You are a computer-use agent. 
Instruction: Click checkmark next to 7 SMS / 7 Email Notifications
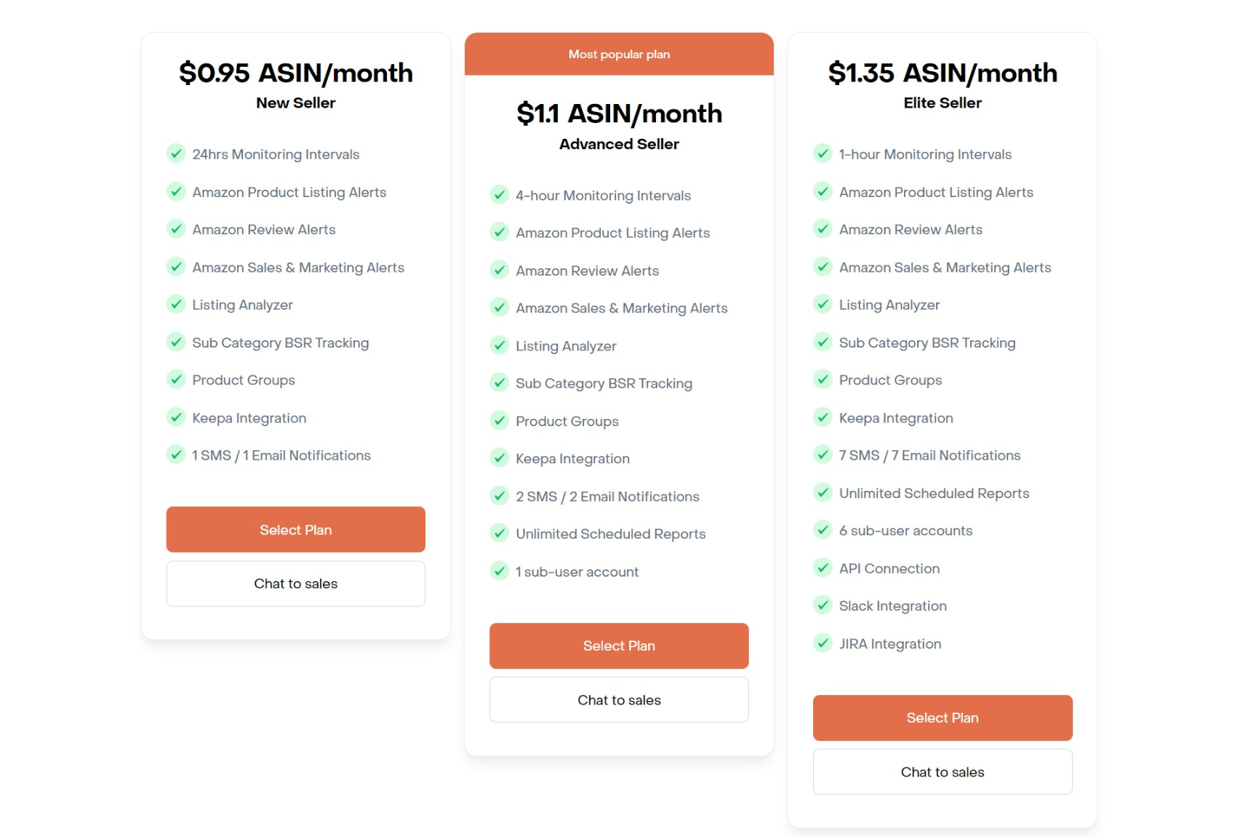[x=823, y=454]
